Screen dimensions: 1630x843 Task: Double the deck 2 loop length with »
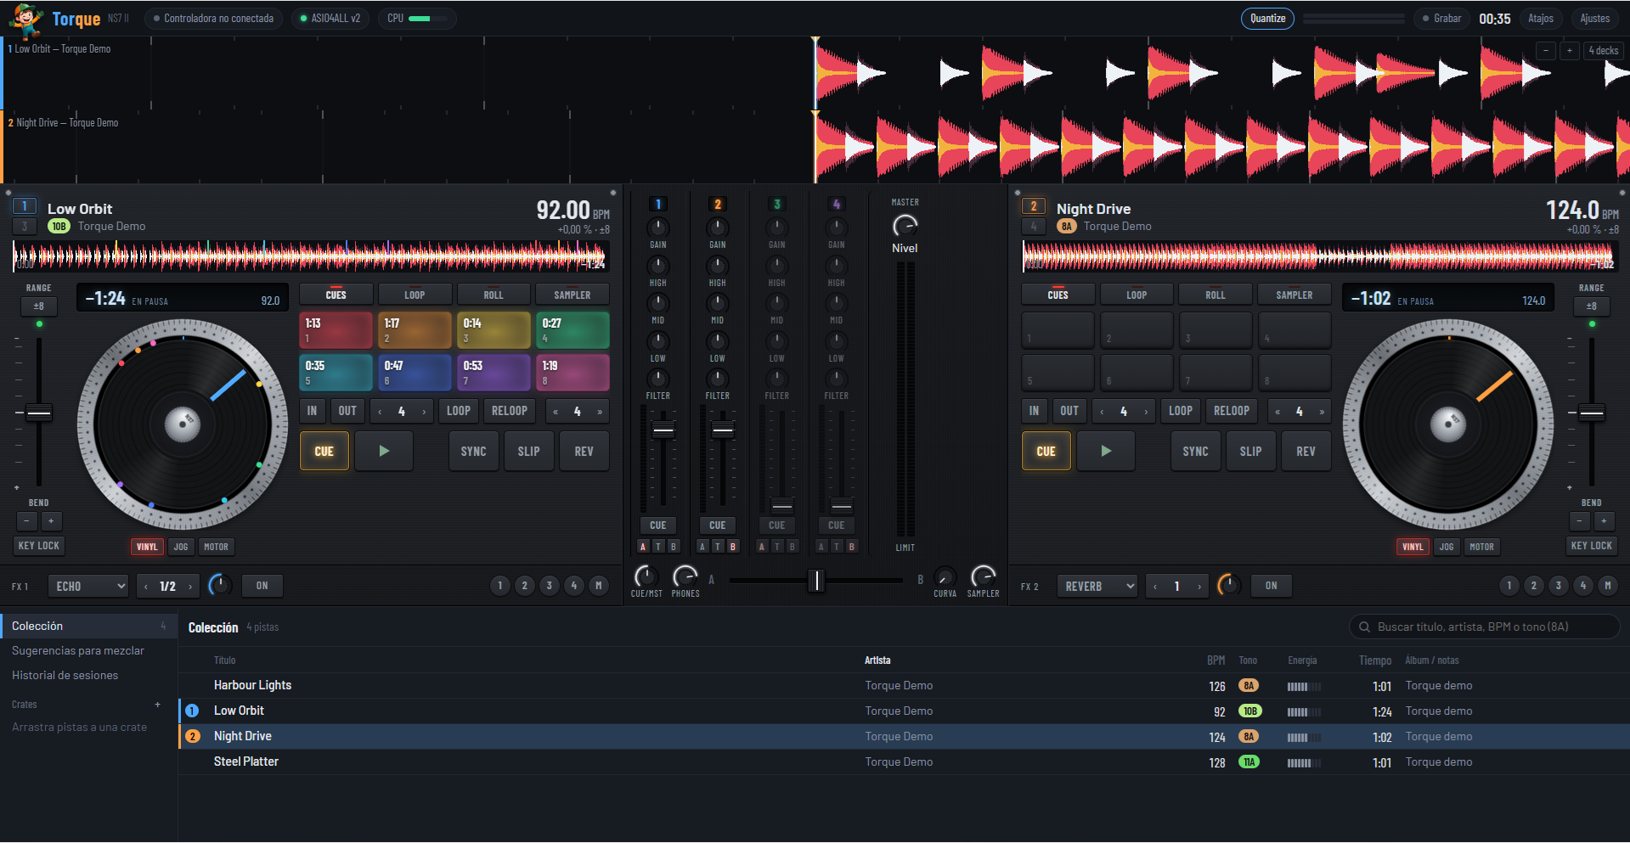pyautogui.click(x=1322, y=412)
